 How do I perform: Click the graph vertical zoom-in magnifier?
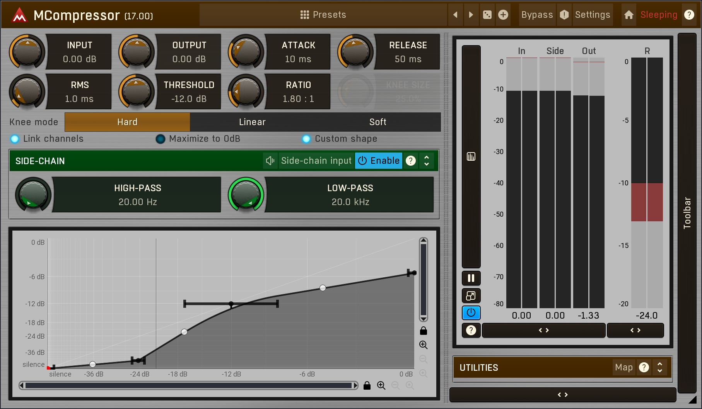point(424,345)
